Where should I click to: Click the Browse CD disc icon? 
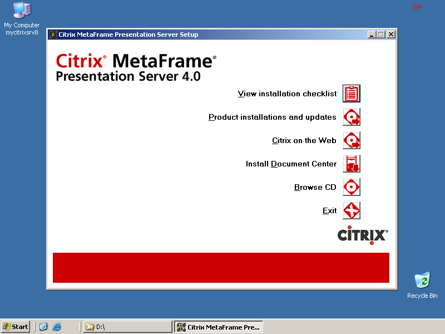tap(352, 187)
